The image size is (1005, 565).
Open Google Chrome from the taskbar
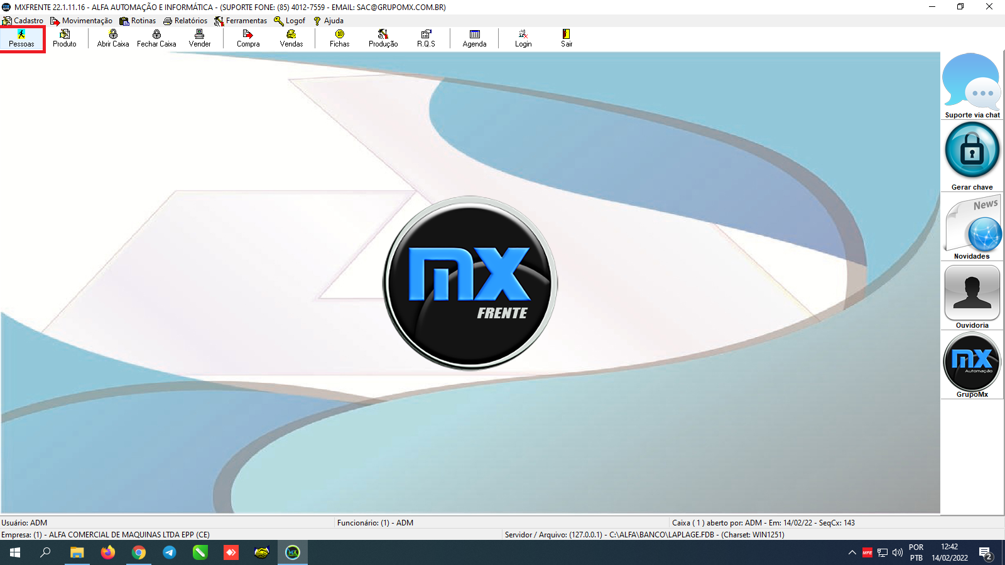pyautogui.click(x=139, y=552)
